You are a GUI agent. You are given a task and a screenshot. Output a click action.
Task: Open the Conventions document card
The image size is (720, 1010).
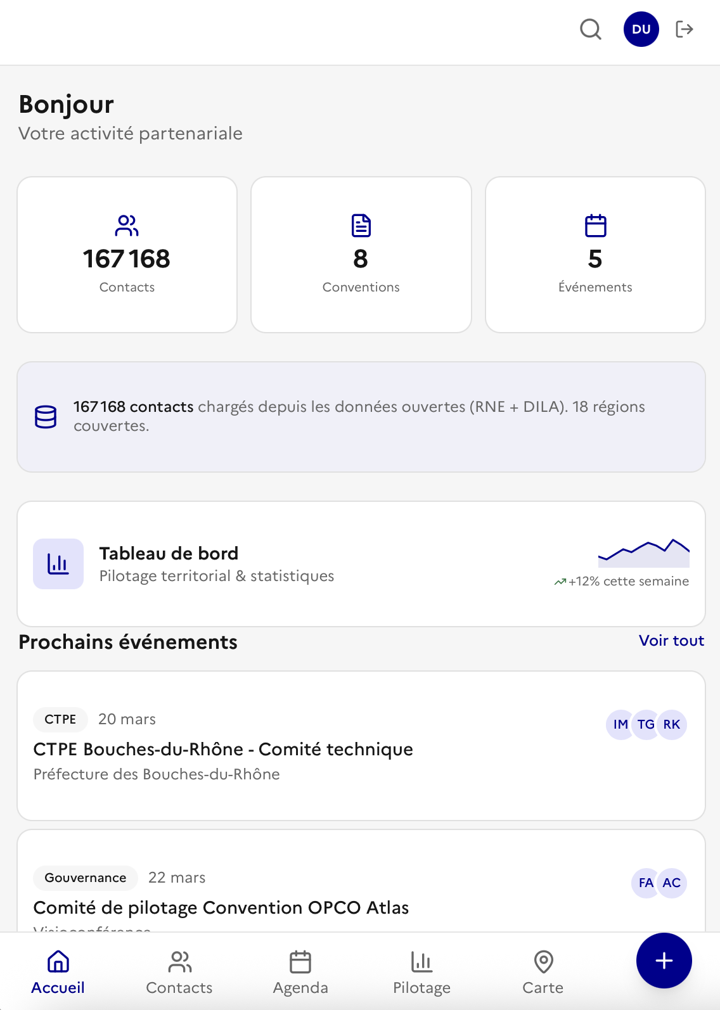[x=361, y=255]
